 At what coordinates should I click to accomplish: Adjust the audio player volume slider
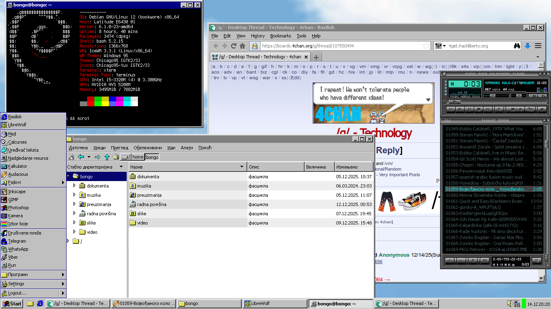[x=496, y=96]
